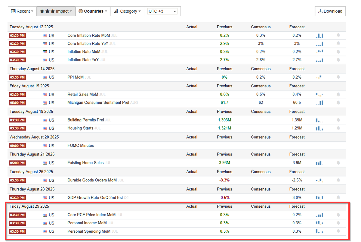
Task: Open the Impact stars filter dropdown
Action: pos(56,11)
